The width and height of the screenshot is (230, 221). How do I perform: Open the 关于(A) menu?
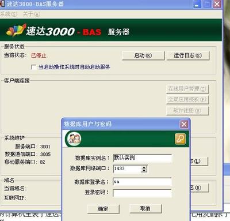click(x=32, y=14)
